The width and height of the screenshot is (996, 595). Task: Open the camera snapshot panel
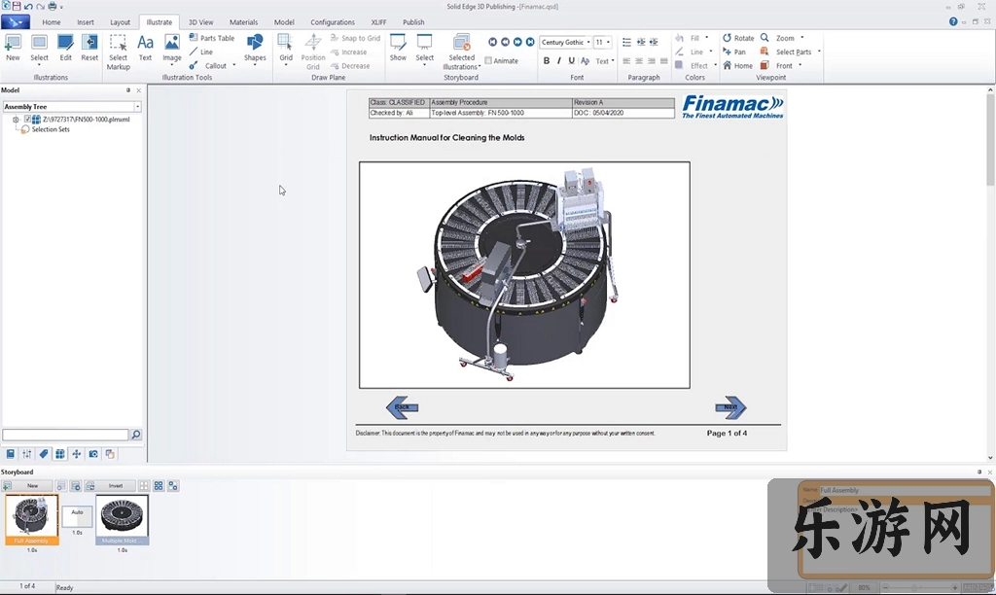coord(93,454)
